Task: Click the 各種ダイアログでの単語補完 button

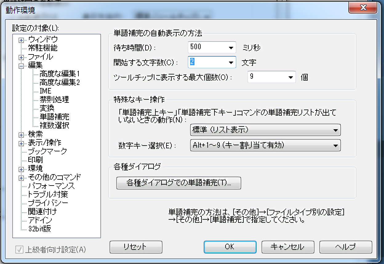Action: (178, 183)
